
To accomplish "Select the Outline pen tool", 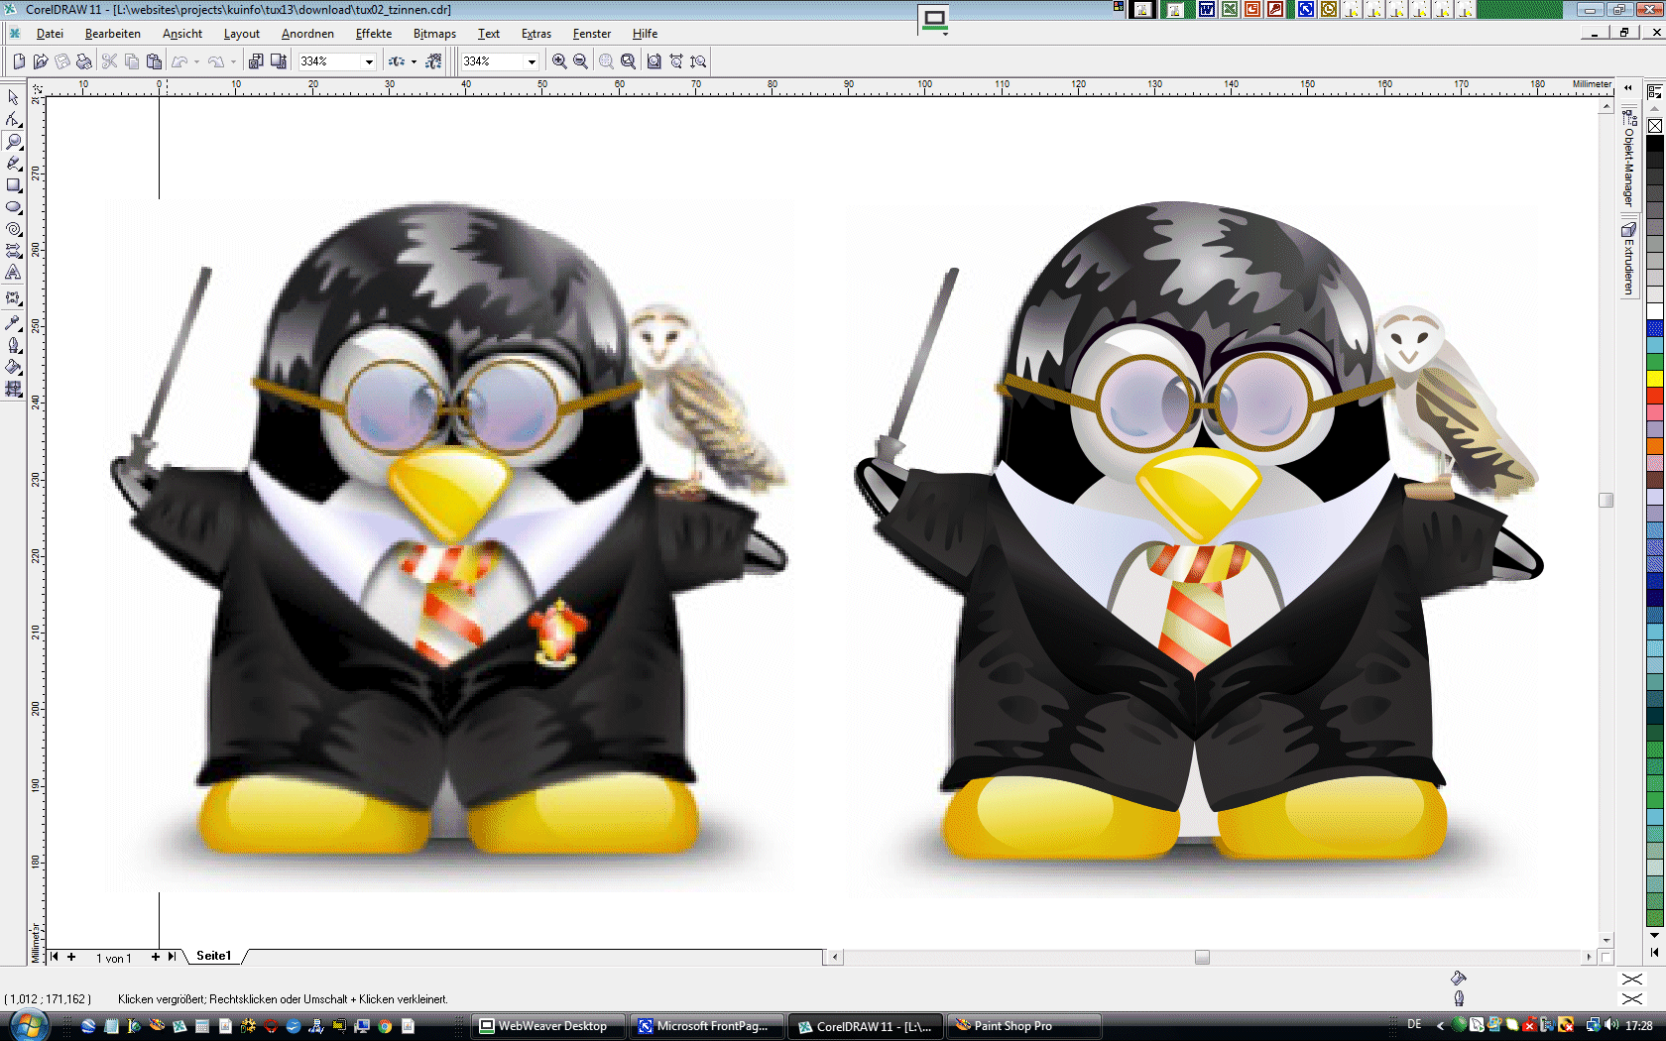I will (13, 345).
